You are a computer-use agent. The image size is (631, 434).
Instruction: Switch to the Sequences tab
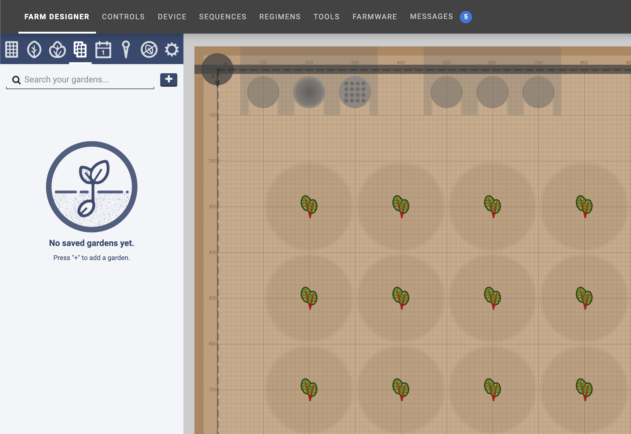223,17
